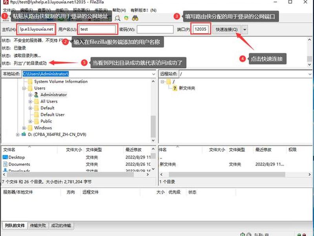
Task: Open the 本地站点 path dropdown arrow
Action: click(x=153, y=74)
